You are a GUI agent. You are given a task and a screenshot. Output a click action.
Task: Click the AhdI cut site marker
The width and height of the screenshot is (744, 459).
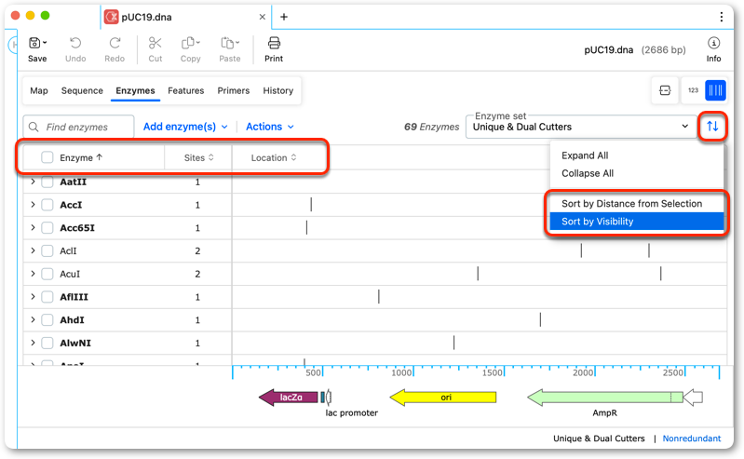point(540,320)
